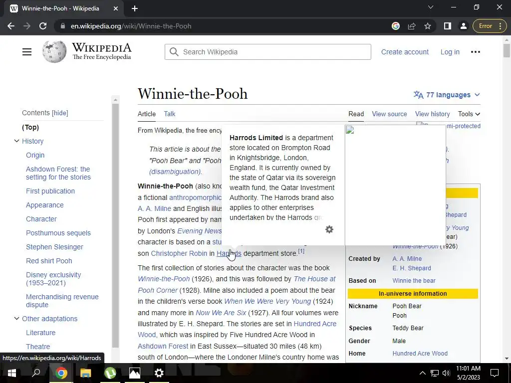Bookmark this tab with star icon

pos(428,26)
